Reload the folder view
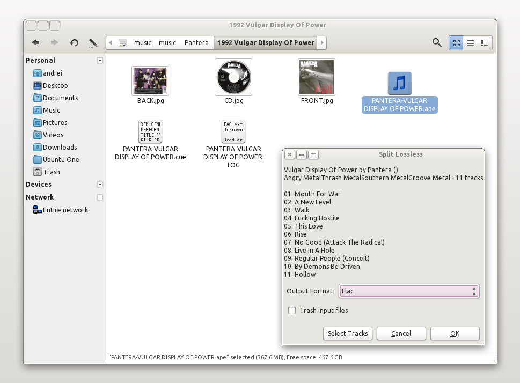 (74, 43)
